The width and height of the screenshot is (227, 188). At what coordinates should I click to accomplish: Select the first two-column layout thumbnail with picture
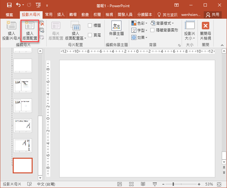pos(23,86)
